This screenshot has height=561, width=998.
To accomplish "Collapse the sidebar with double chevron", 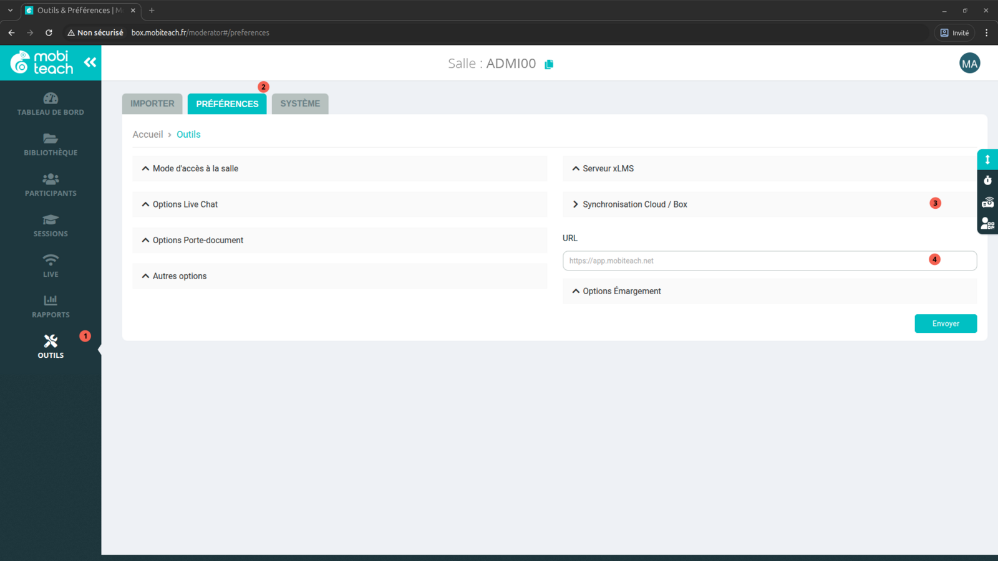I will click(90, 62).
